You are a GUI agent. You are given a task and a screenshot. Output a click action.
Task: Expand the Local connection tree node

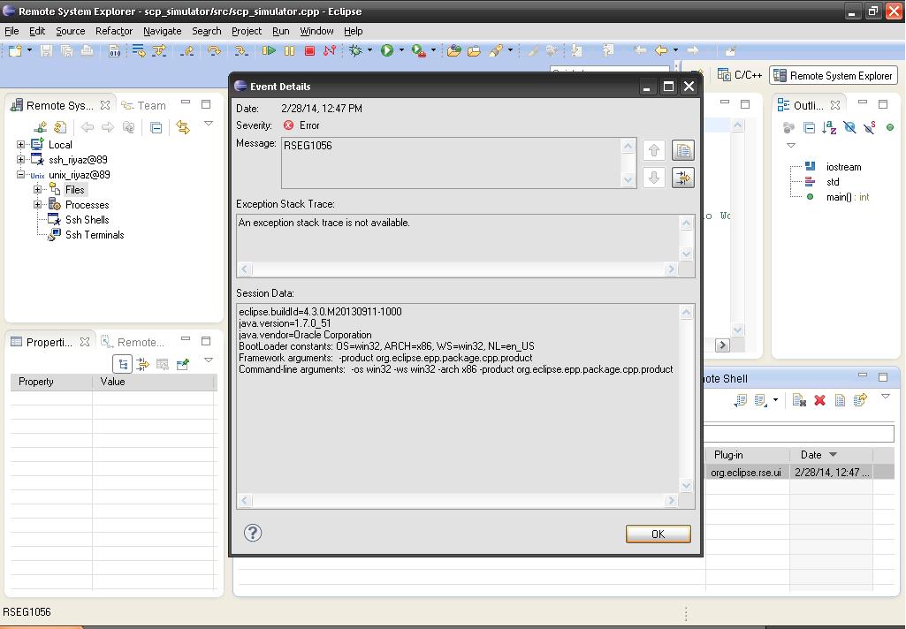pyautogui.click(x=21, y=145)
